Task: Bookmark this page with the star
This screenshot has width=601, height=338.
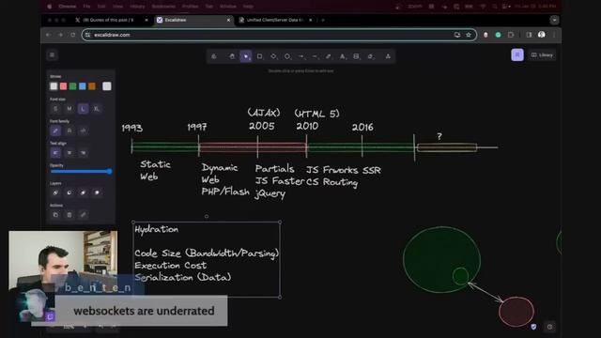Action: [469, 35]
